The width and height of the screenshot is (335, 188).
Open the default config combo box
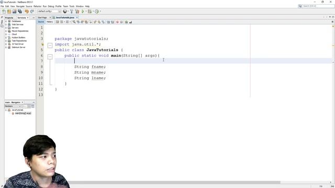(x=49, y=11)
